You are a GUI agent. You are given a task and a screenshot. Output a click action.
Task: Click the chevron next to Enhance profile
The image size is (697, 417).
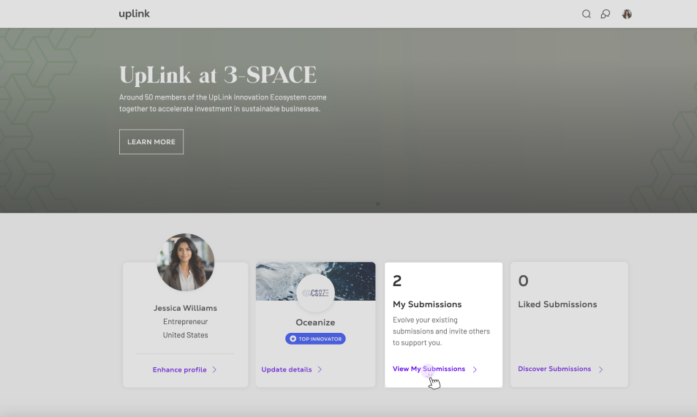click(214, 370)
